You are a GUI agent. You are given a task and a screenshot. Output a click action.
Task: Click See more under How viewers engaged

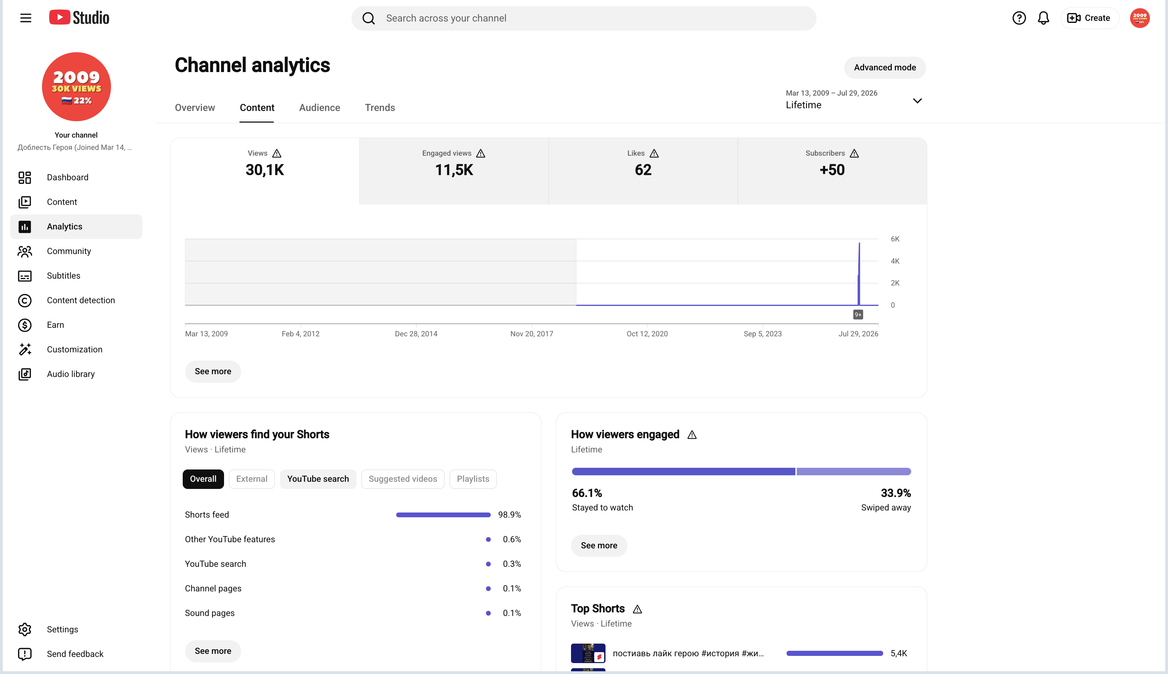coord(599,545)
